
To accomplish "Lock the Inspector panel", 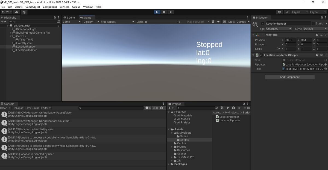I will 321,17.
